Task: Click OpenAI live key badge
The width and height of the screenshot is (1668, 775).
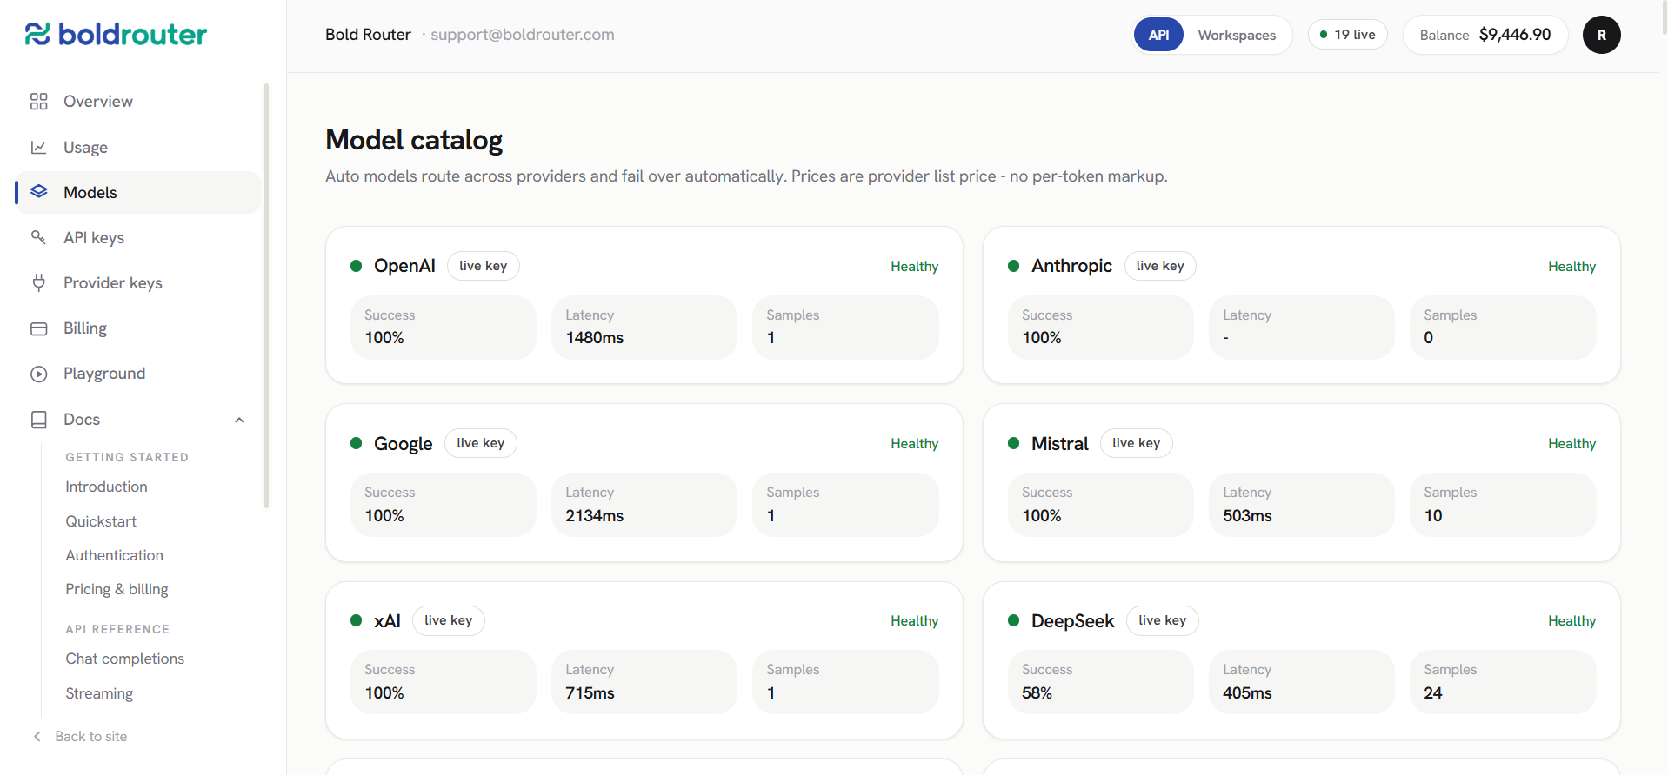Action: coord(483,266)
